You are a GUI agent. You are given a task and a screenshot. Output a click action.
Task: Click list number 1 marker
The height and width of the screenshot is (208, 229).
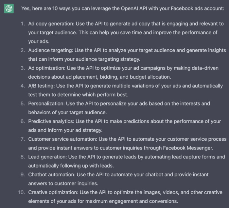click(23, 24)
